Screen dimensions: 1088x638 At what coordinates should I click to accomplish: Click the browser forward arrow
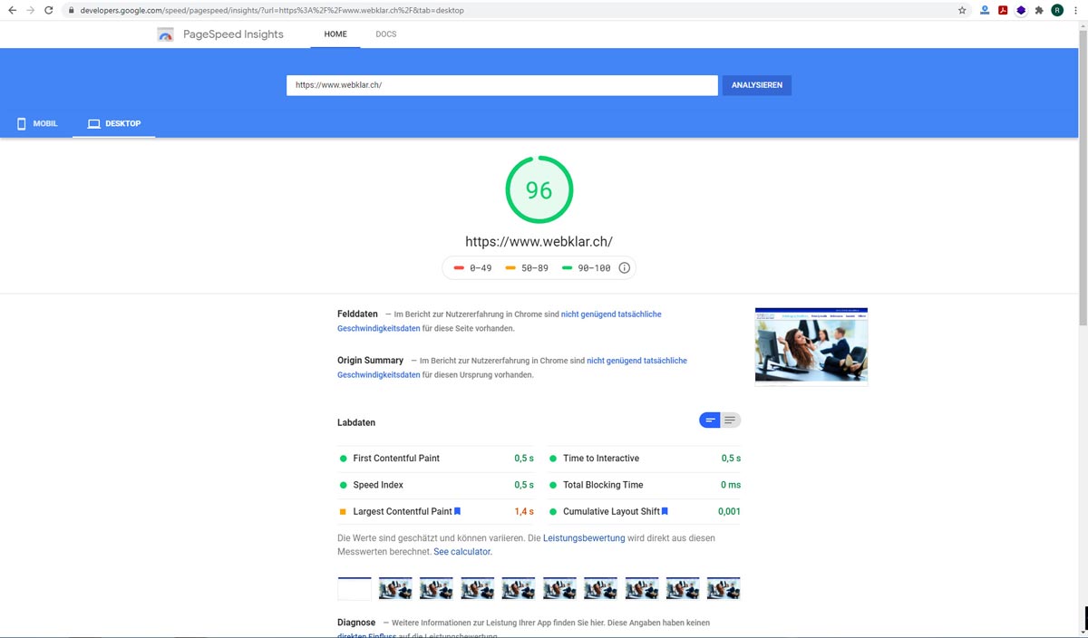click(x=31, y=10)
